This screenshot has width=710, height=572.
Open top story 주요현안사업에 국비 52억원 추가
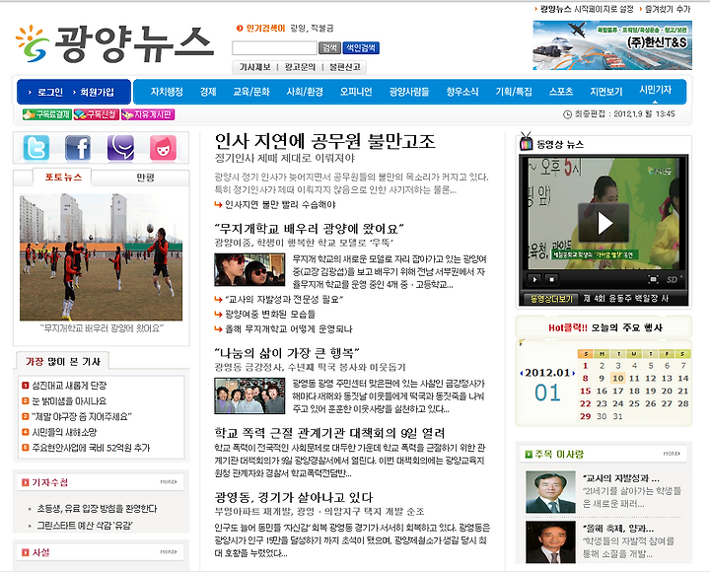click(x=91, y=448)
